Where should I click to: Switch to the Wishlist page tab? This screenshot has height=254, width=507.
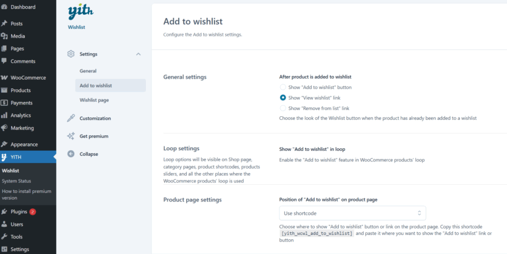tap(94, 100)
